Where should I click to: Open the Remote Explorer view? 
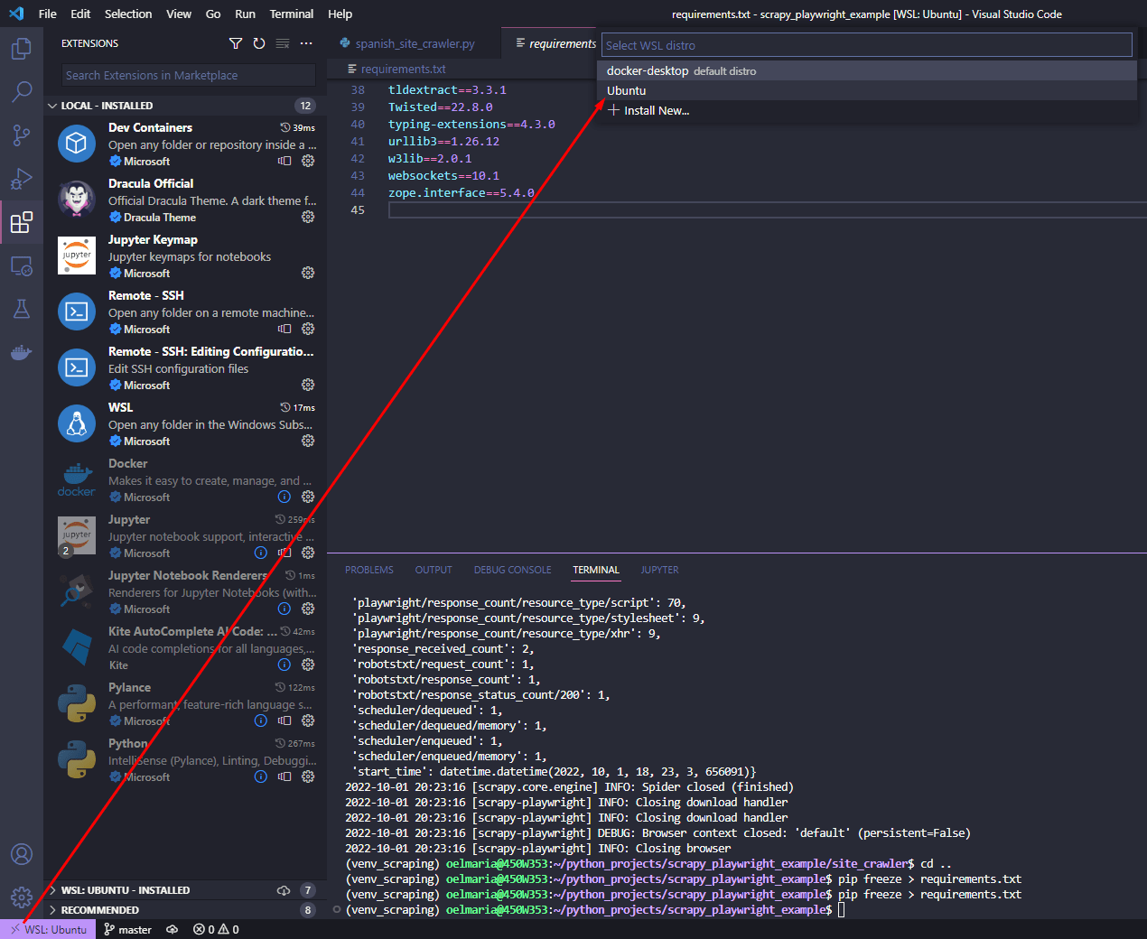click(20, 265)
